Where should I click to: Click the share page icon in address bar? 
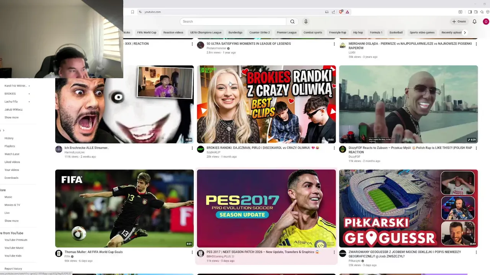tap(333, 12)
